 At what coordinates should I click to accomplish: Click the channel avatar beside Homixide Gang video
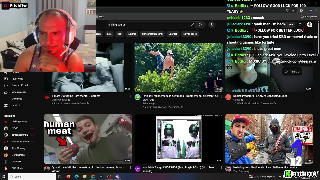tap(138, 169)
